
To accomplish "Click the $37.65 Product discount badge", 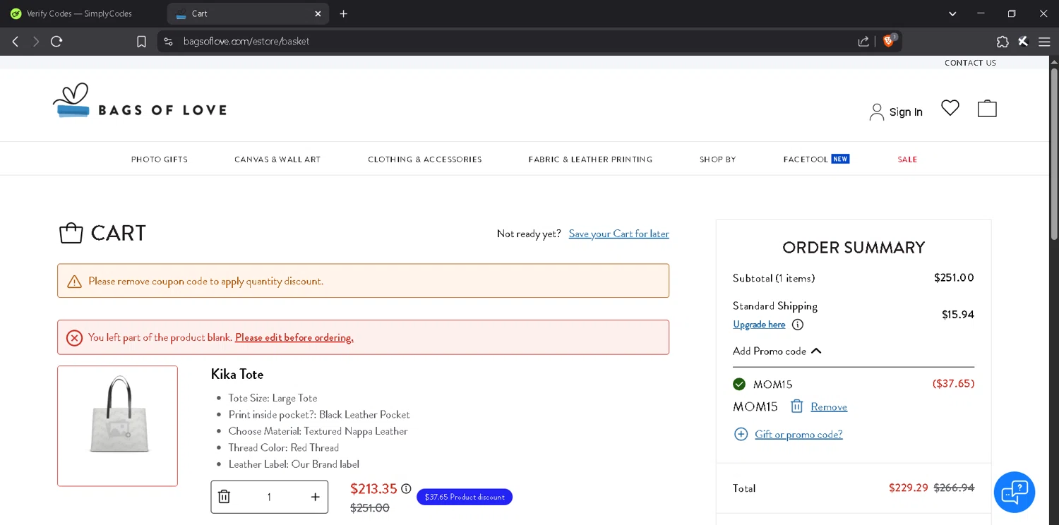I will (465, 497).
